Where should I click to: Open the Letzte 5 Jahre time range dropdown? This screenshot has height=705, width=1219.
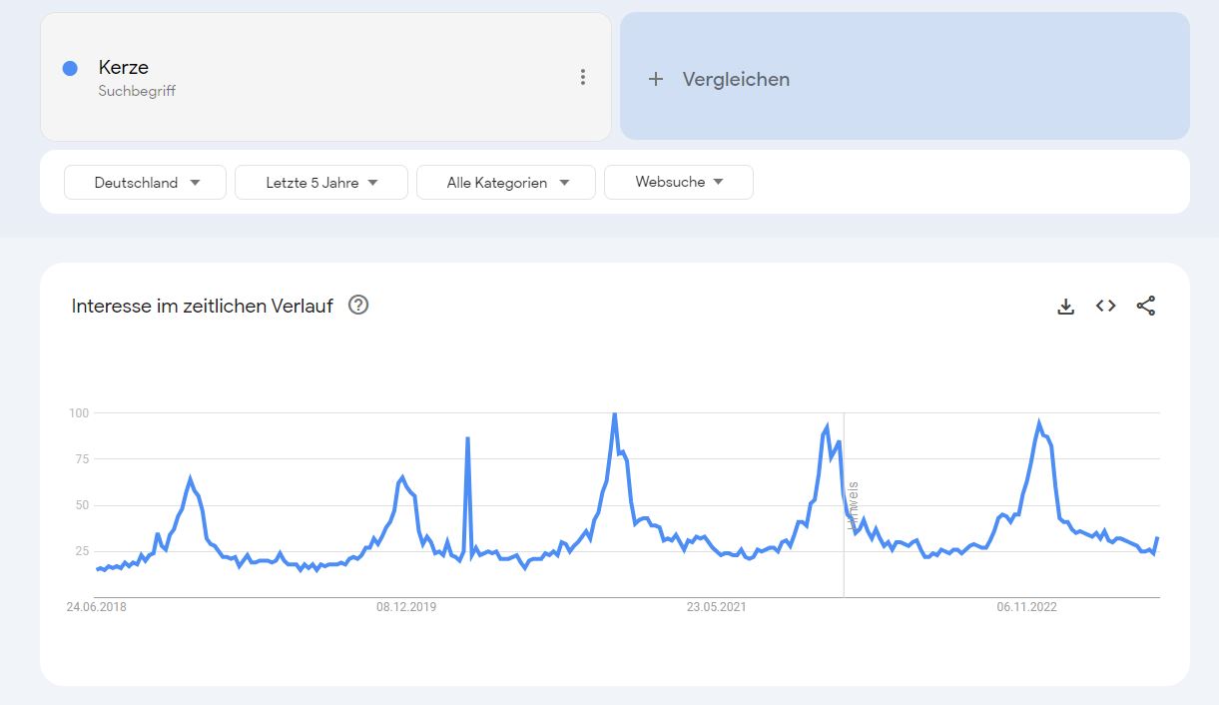pyautogui.click(x=320, y=182)
